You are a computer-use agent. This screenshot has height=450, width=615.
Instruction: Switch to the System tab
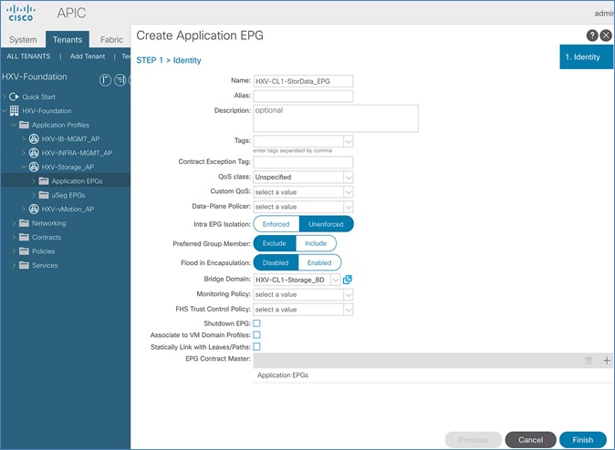tap(23, 39)
